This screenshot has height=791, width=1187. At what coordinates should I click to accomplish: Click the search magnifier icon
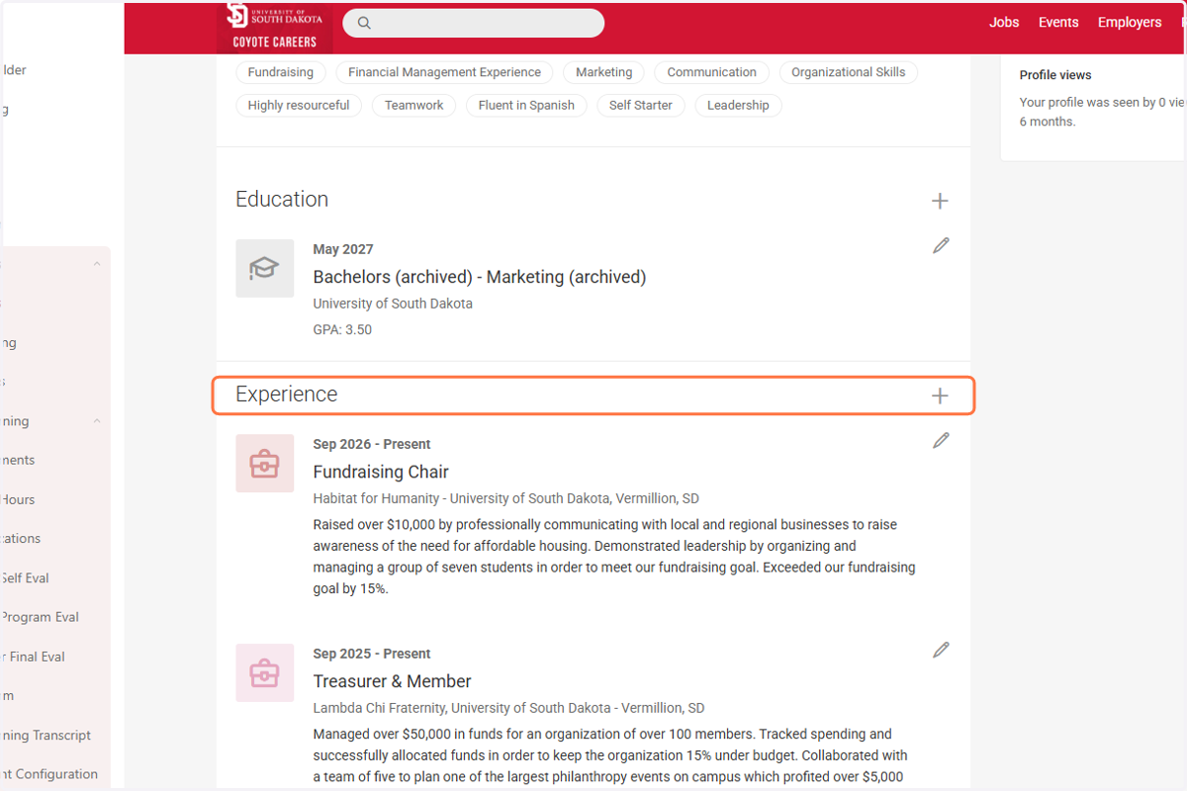coord(364,23)
